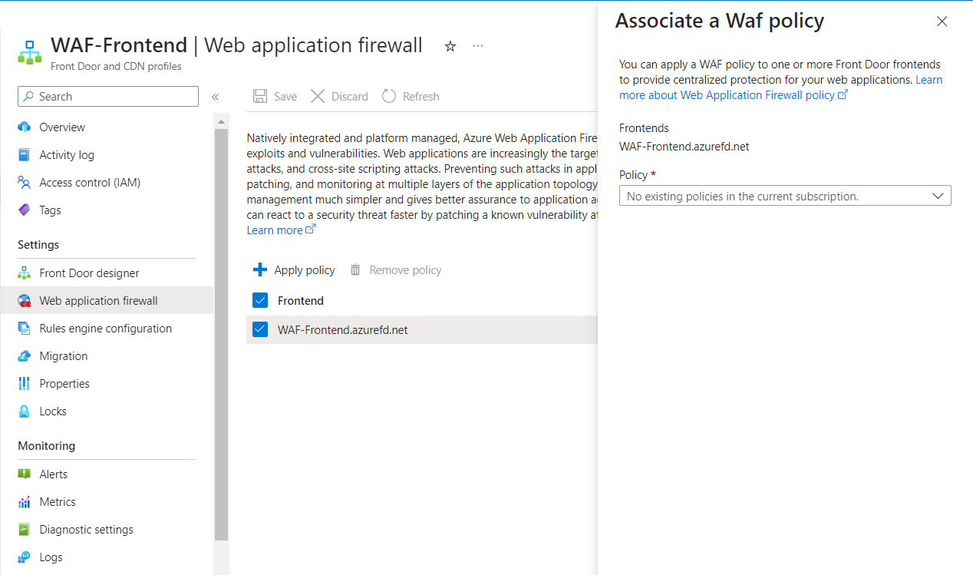Open the ellipsis more options menu

[x=477, y=46]
